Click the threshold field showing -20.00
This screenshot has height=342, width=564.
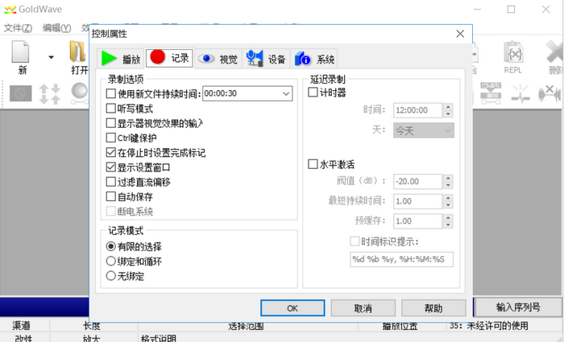pyautogui.click(x=417, y=181)
